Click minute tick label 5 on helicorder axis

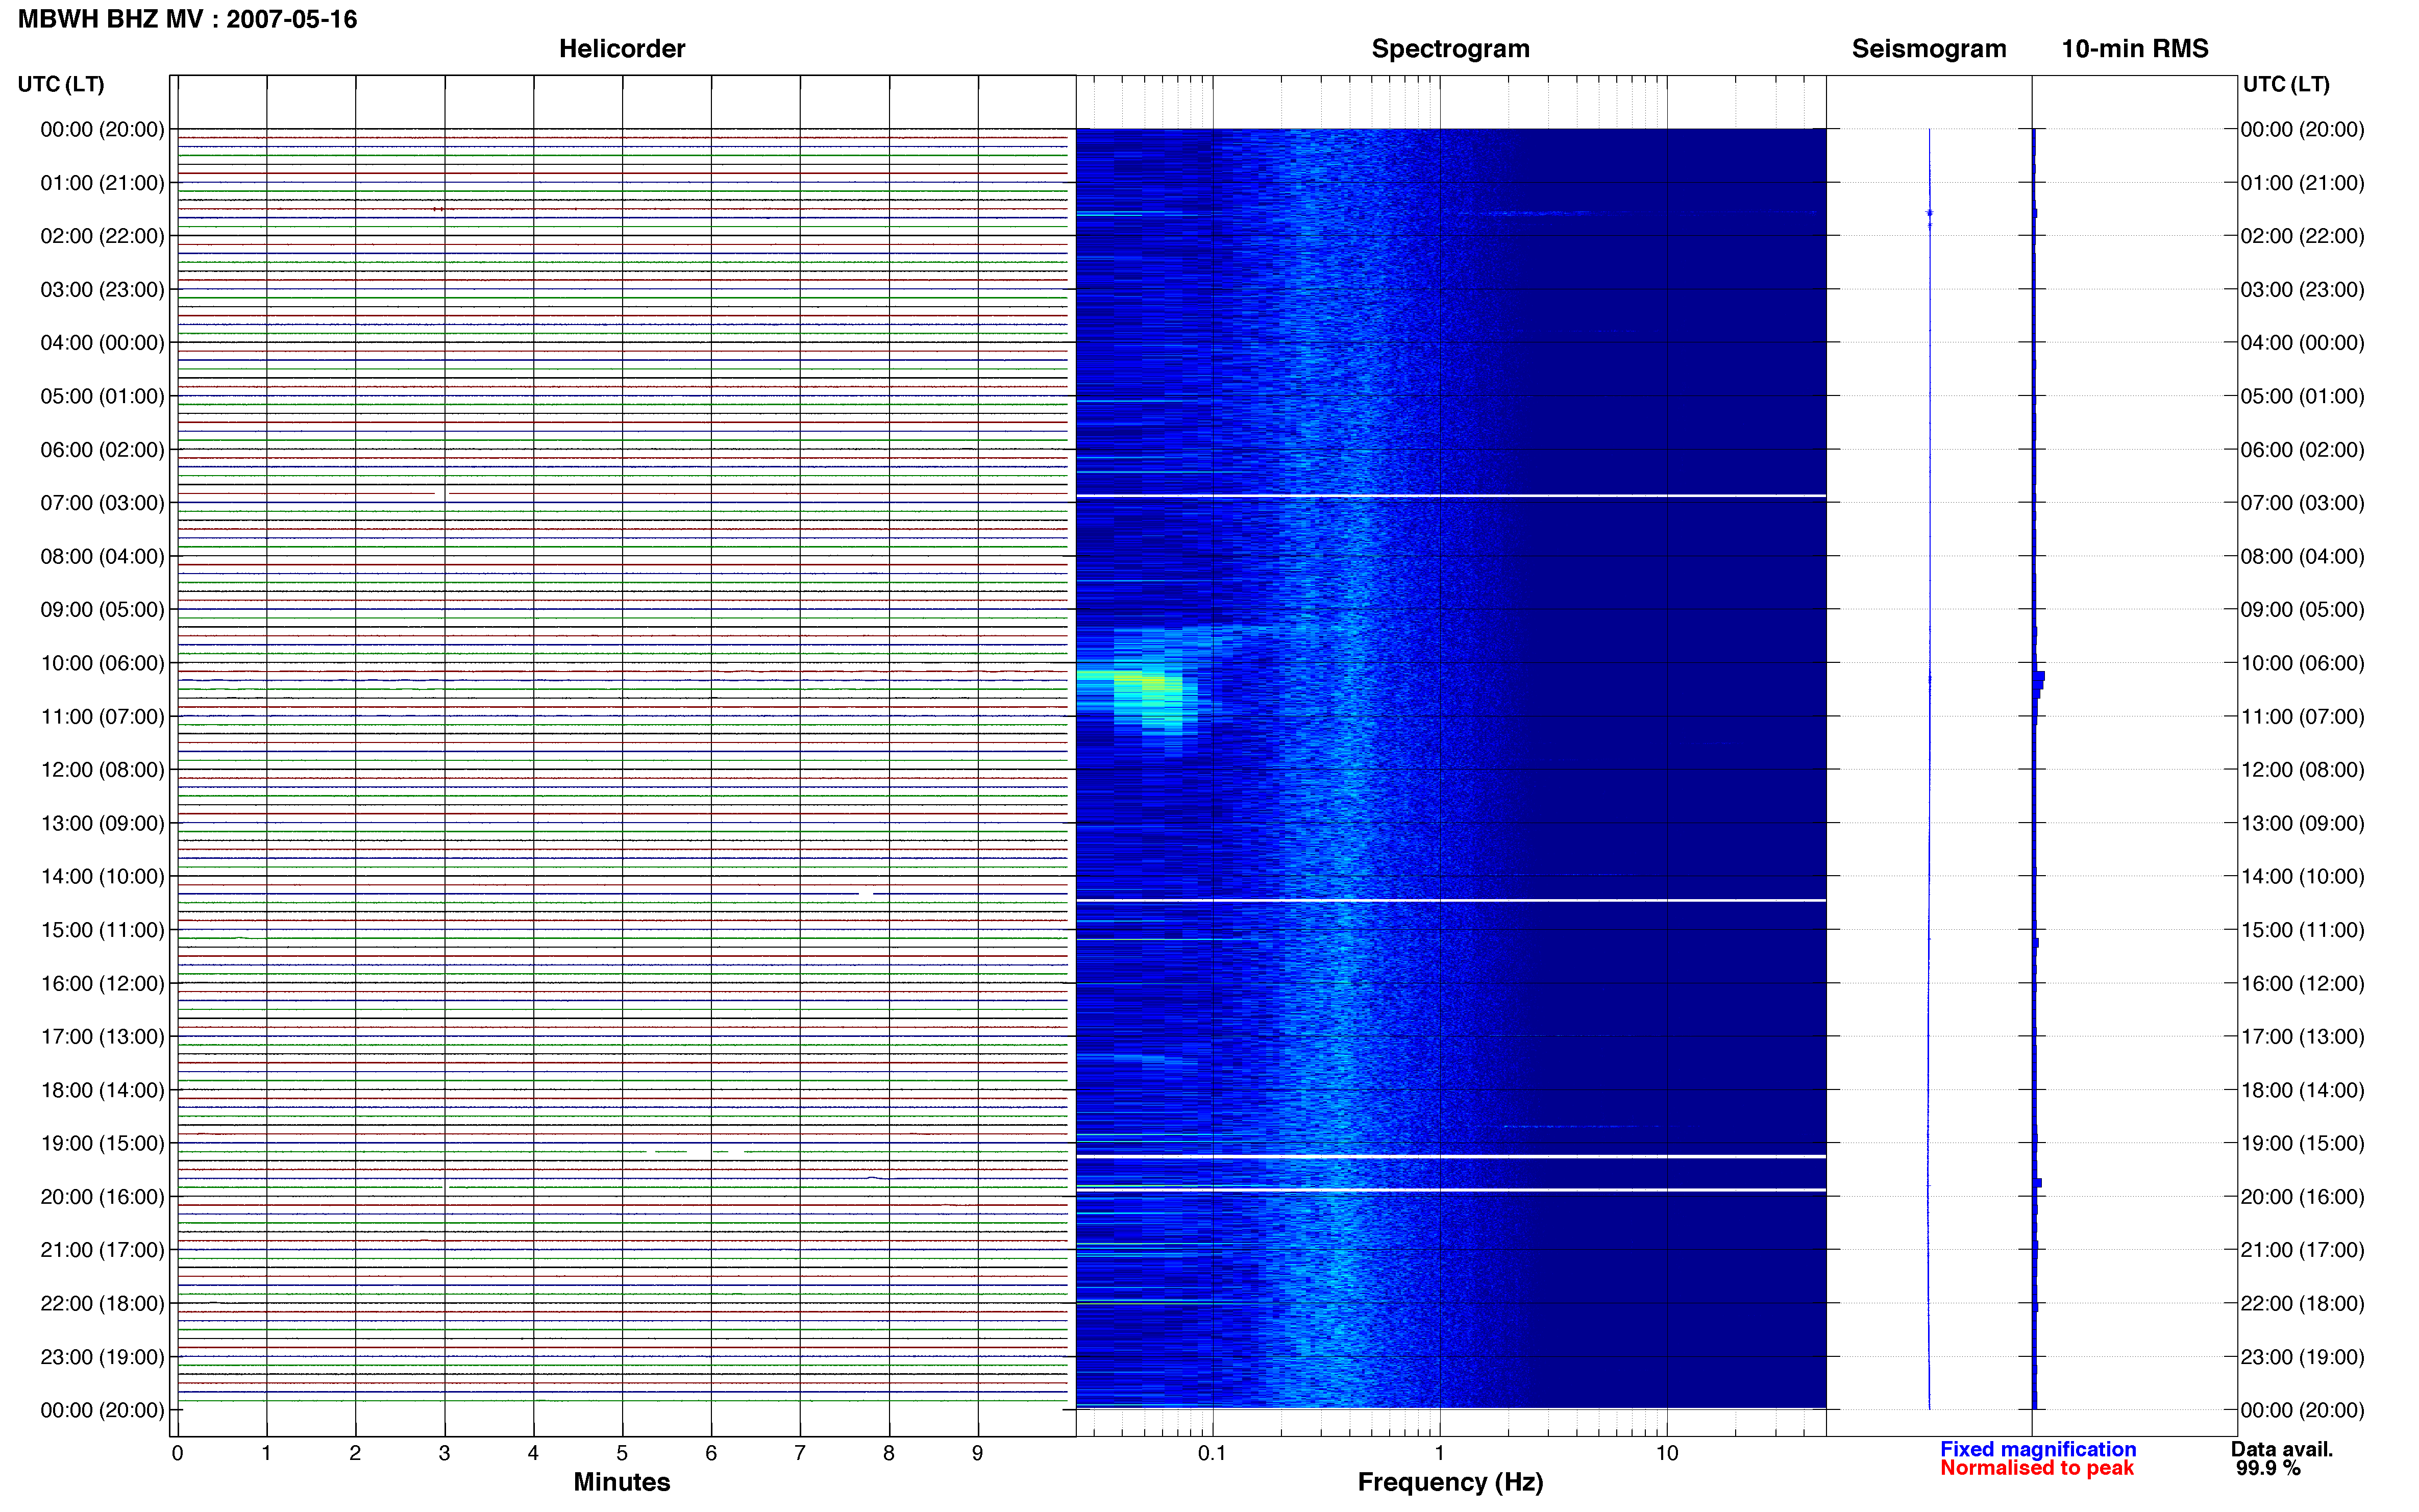622,1453
